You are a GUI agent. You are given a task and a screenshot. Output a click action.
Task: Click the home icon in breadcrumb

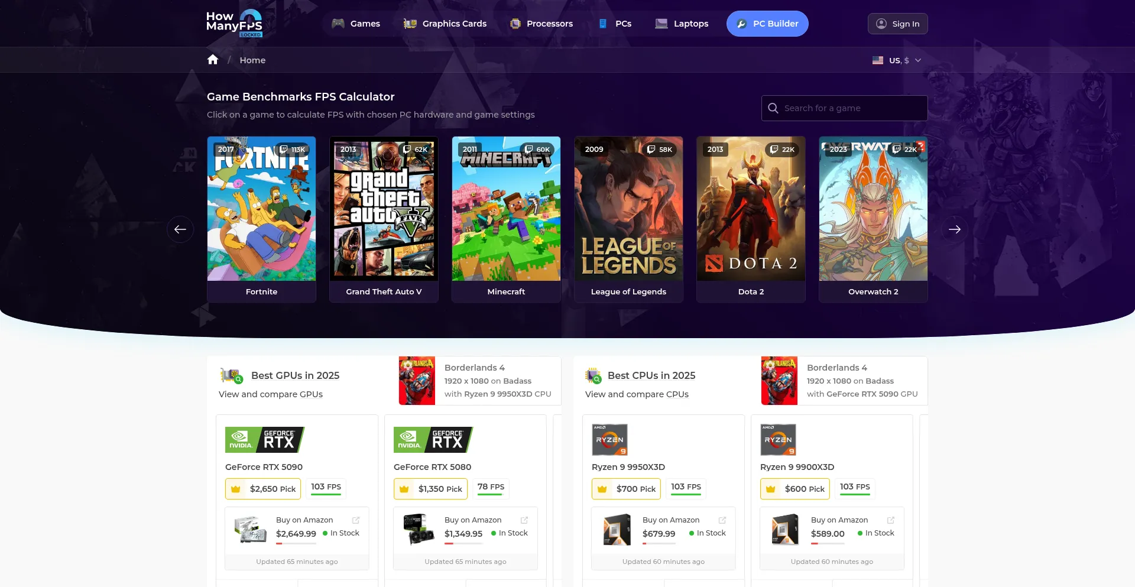pos(213,60)
